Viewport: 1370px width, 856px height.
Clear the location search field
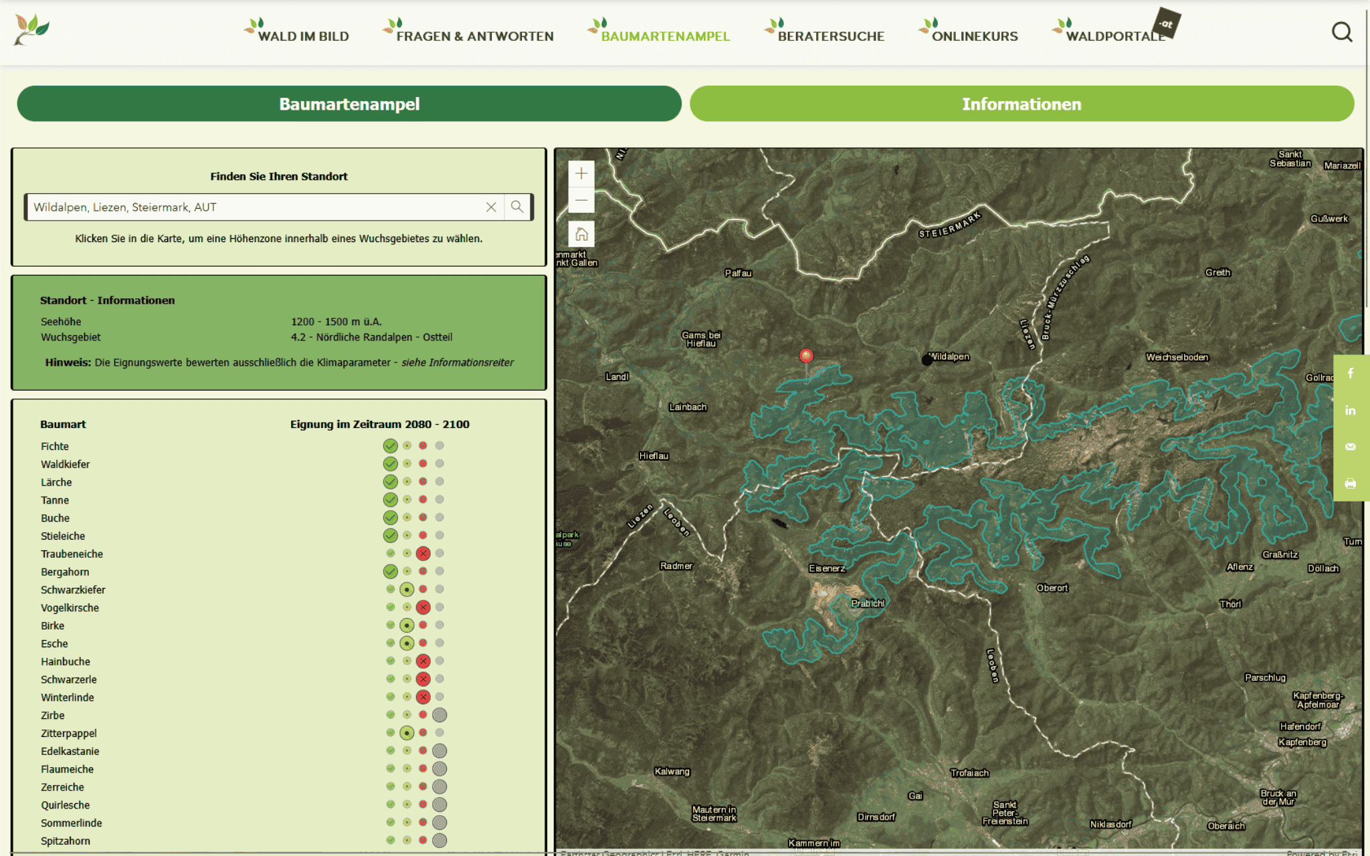tap(491, 207)
